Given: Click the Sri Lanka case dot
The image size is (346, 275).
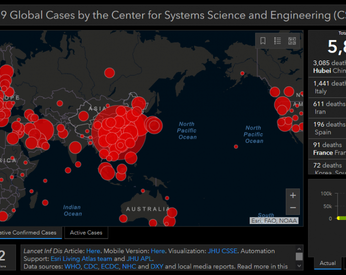Looking at the screenshot, I should (78, 164).
